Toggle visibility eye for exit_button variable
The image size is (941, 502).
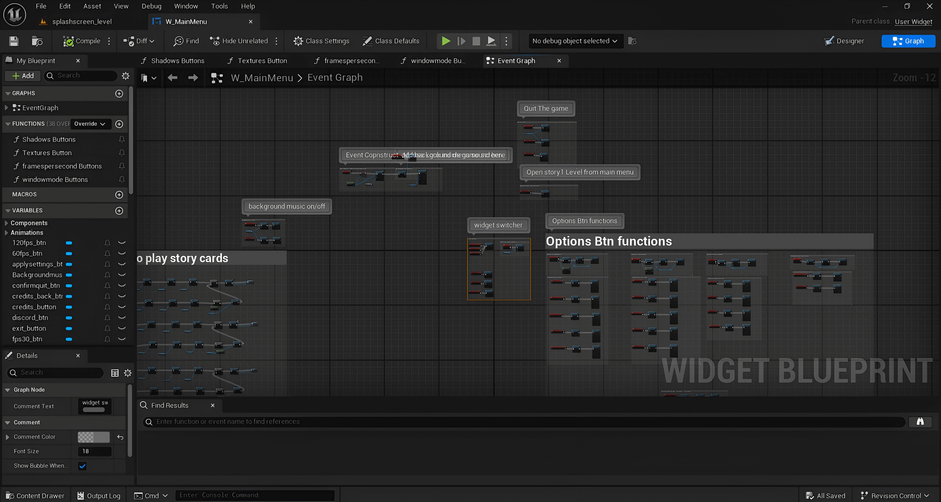coord(122,328)
